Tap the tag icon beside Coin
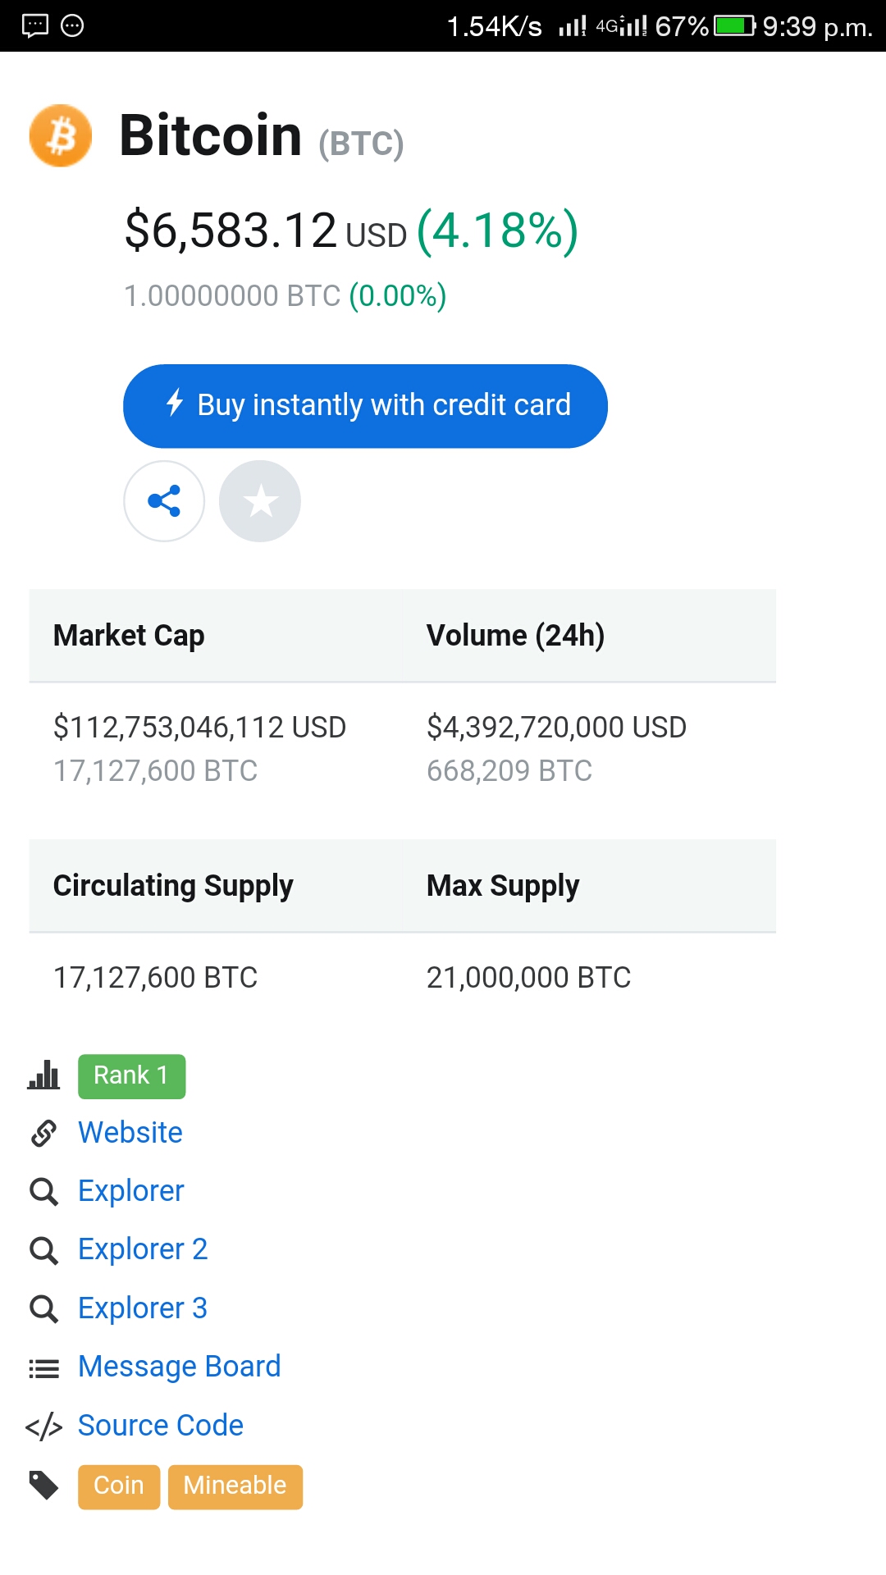Screen dimensions: 886x1575 (43, 1486)
